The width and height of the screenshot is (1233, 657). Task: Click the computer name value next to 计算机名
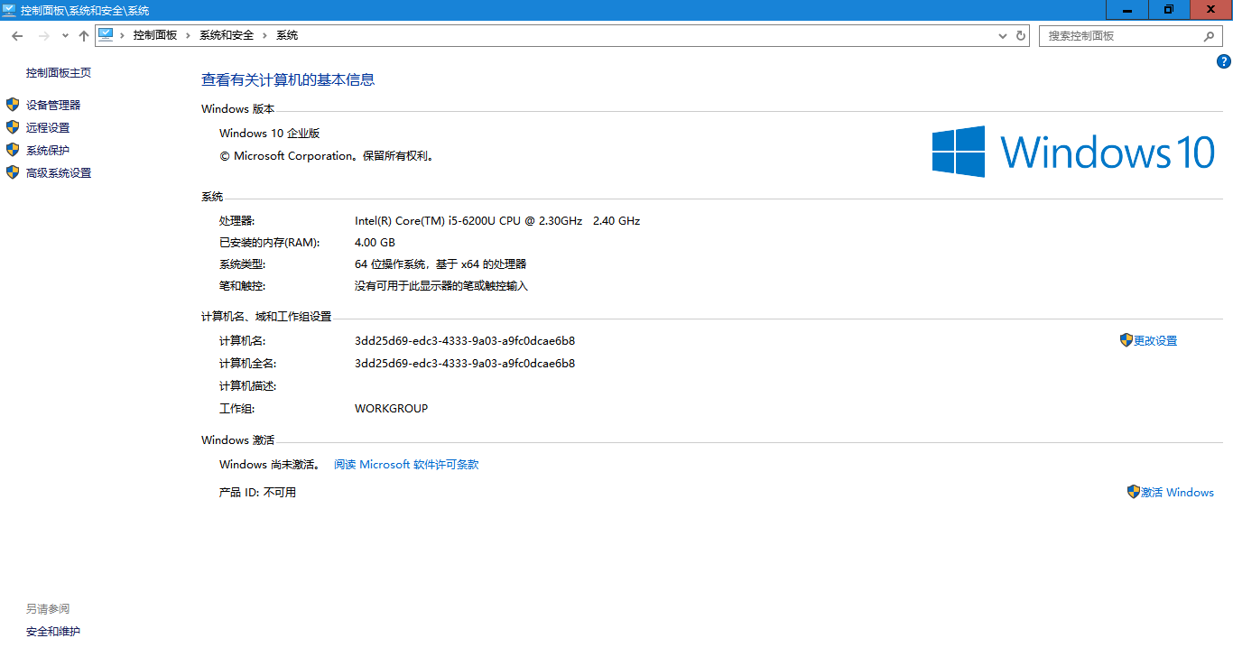click(465, 341)
